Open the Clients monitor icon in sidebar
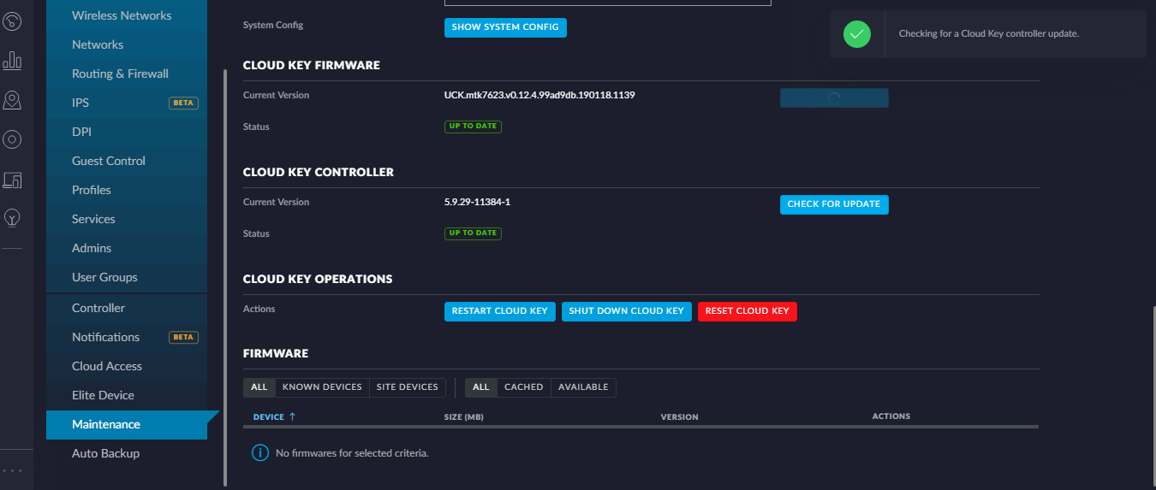Viewport: 1156px width, 490px height. 12,180
